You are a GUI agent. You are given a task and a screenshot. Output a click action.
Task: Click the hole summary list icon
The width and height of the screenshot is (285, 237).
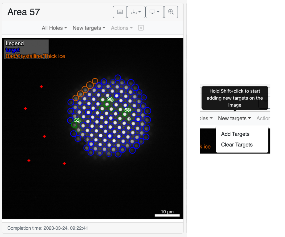(120, 12)
